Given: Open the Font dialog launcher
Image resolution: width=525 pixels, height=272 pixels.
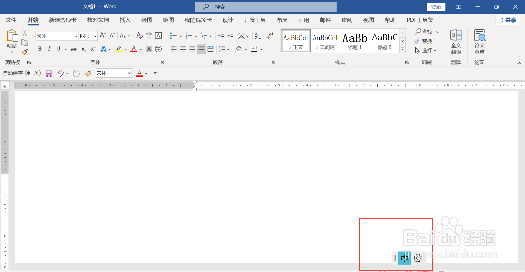Looking at the screenshot, I should [x=163, y=63].
